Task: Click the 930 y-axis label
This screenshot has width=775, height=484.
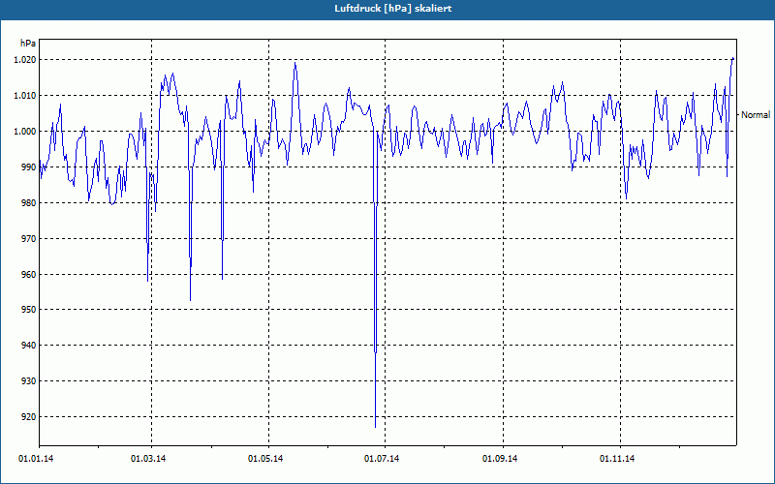Action: (29, 380)
